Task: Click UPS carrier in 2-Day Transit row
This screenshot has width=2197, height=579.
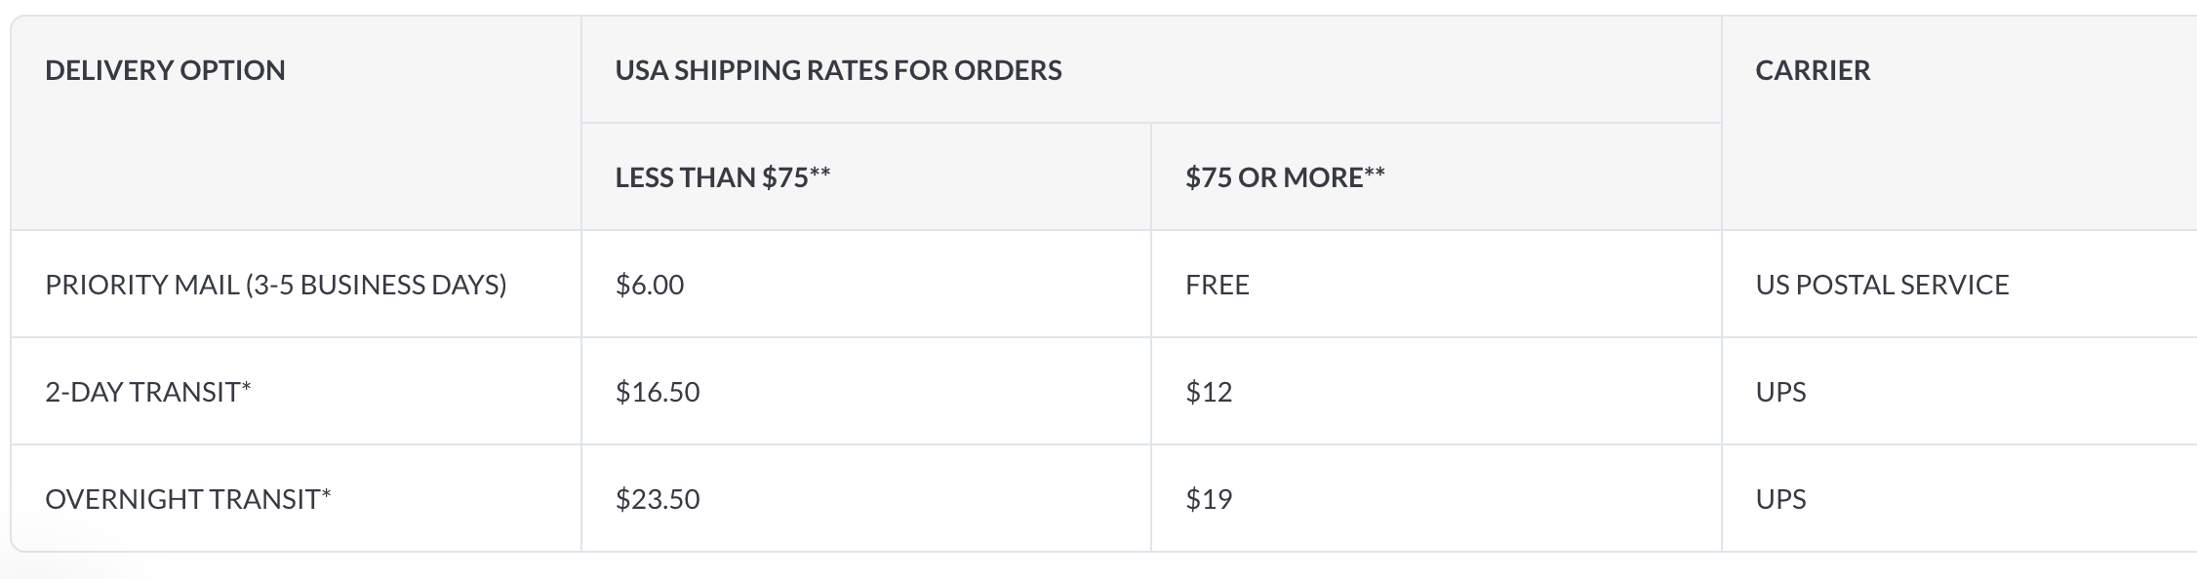Action: (1780, 392)
